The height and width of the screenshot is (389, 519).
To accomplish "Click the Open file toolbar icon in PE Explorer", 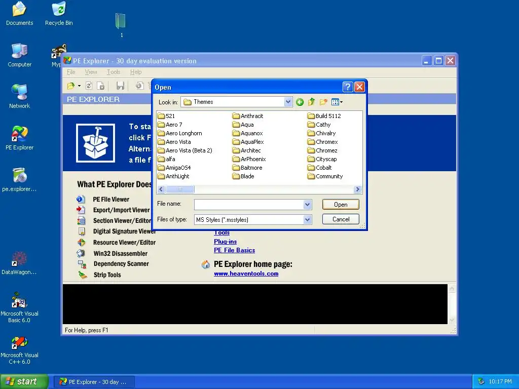I will [71, 86].
